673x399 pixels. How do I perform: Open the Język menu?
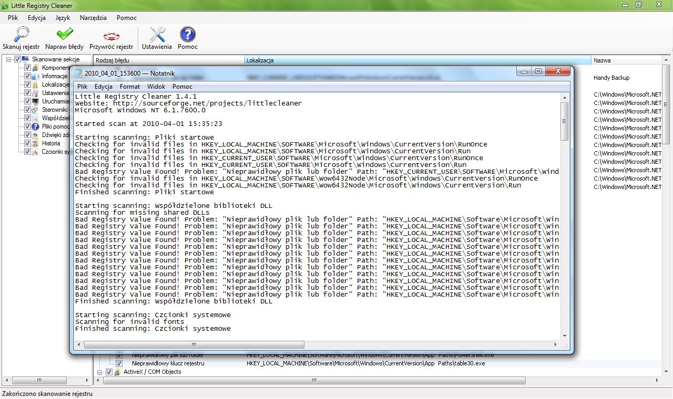(x=63, y=17)
